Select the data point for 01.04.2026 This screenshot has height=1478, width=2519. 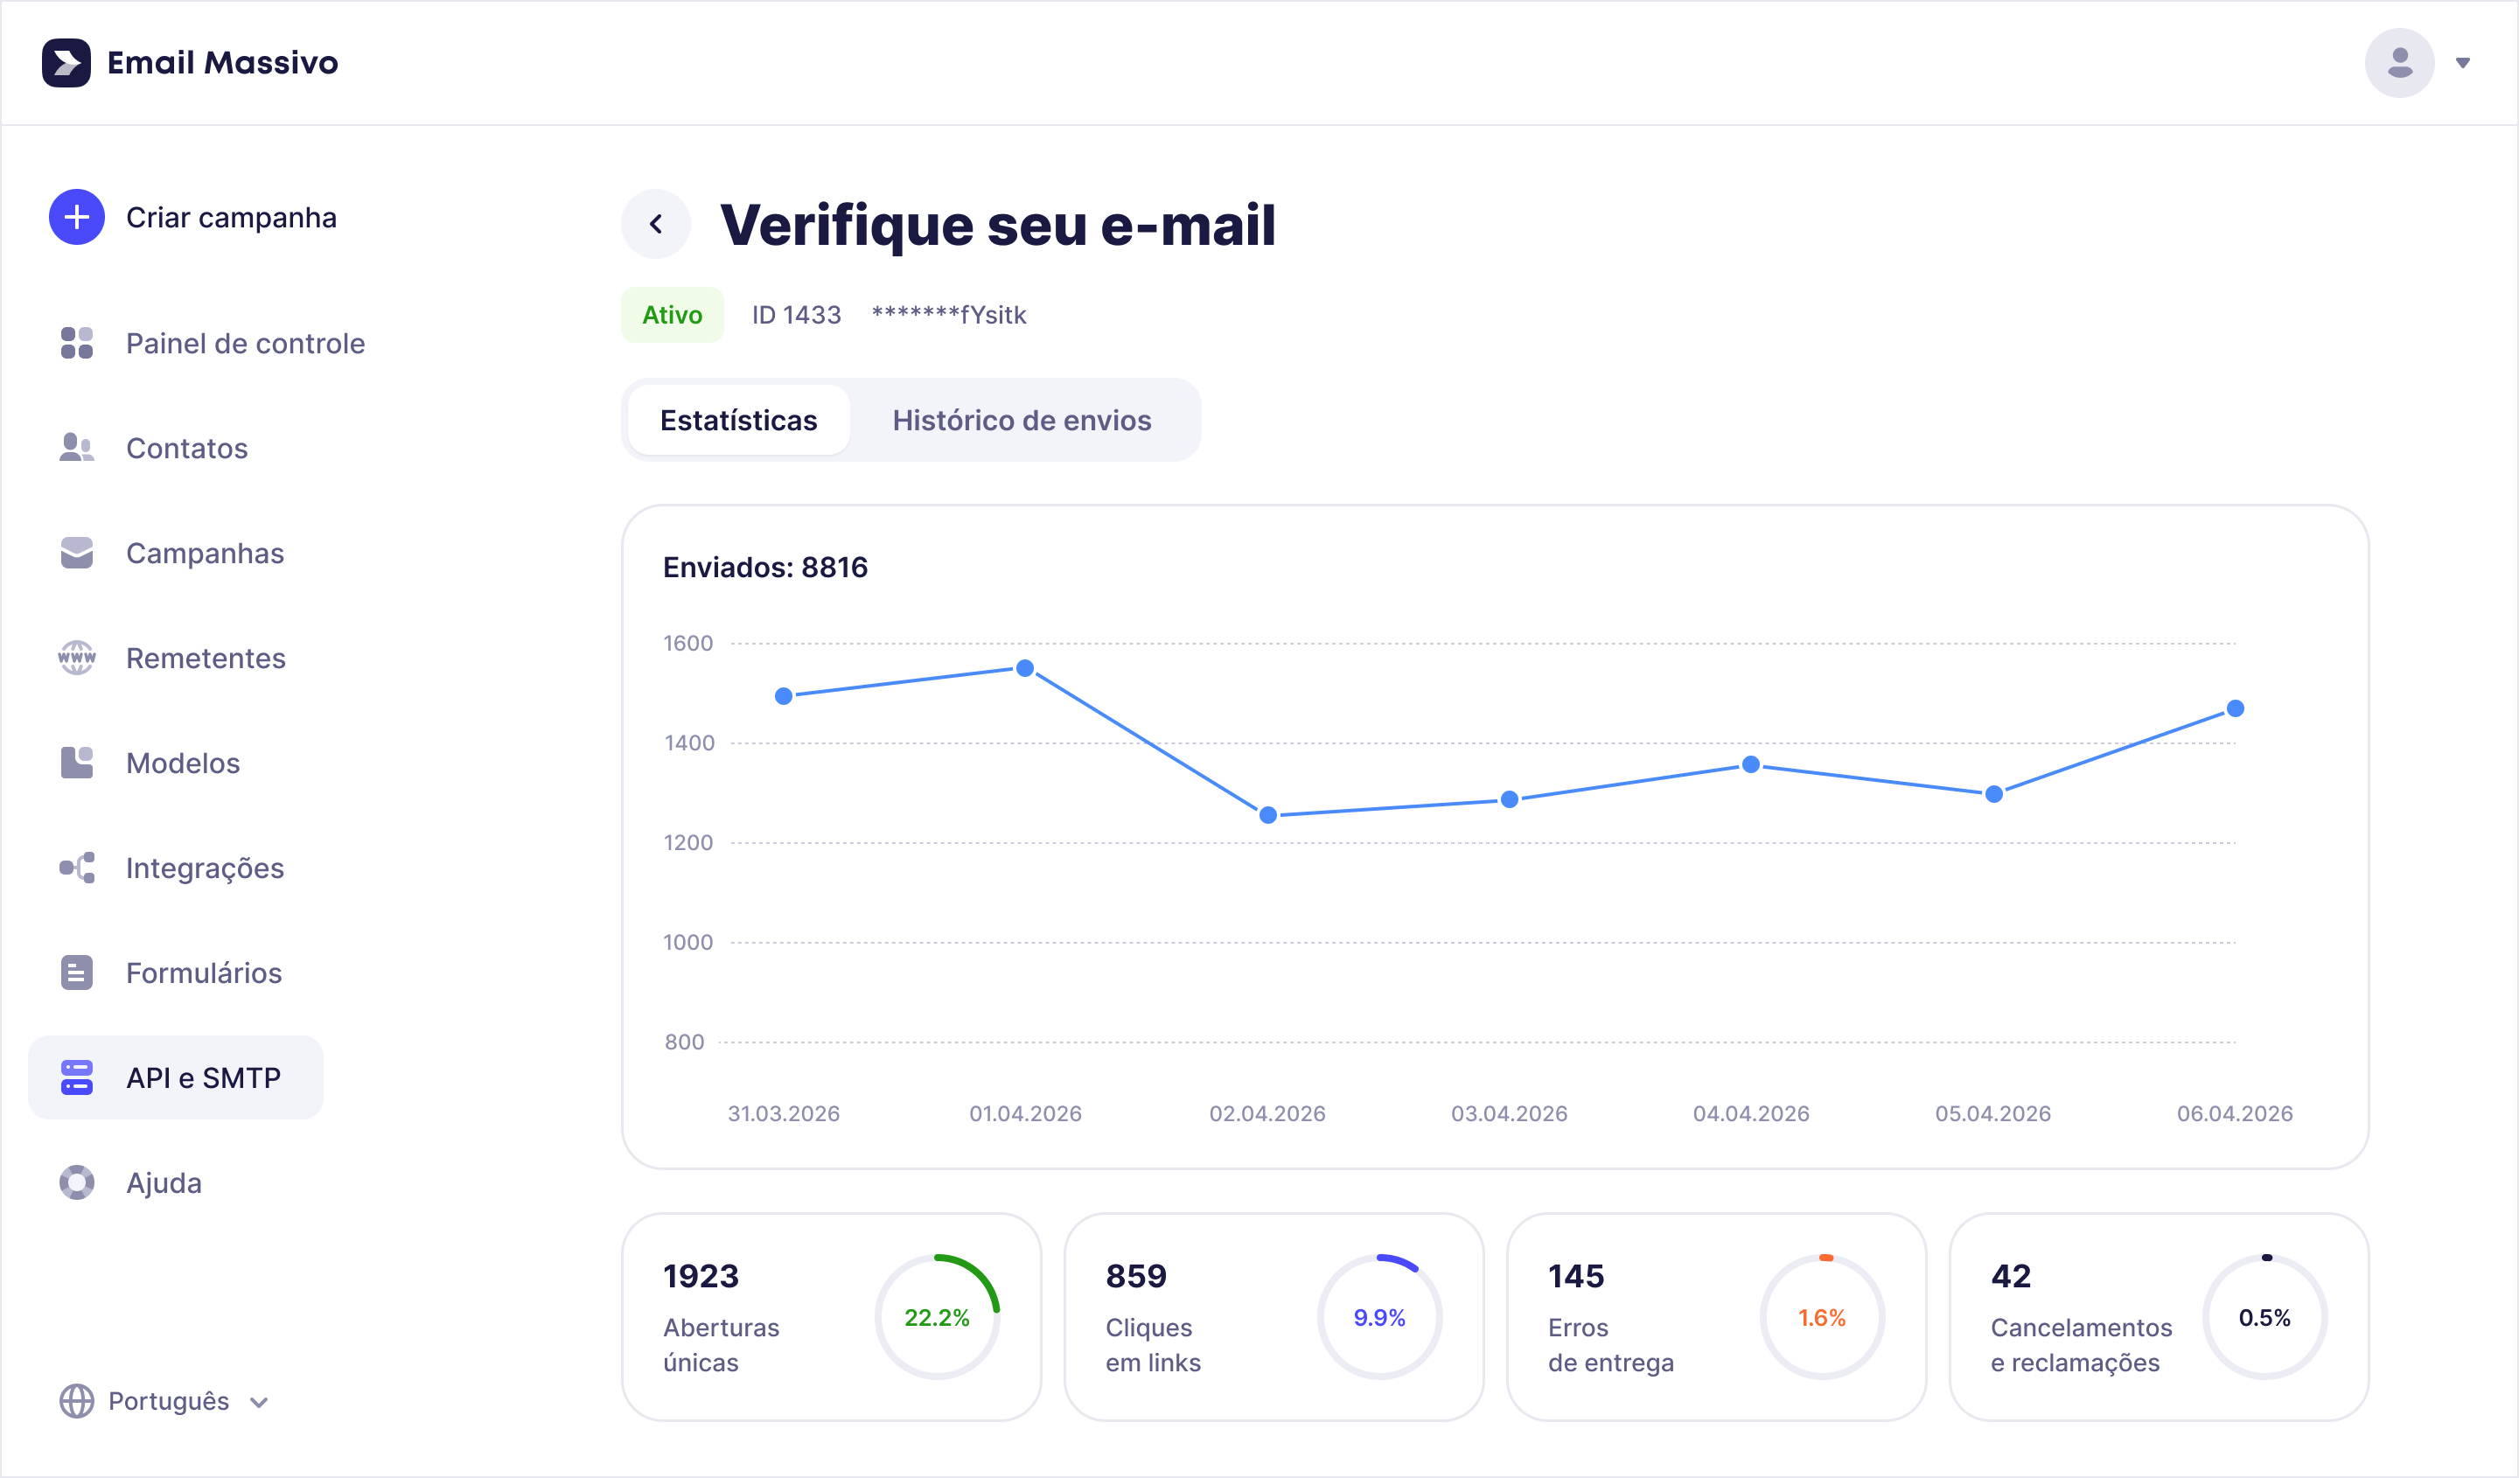1026,667
